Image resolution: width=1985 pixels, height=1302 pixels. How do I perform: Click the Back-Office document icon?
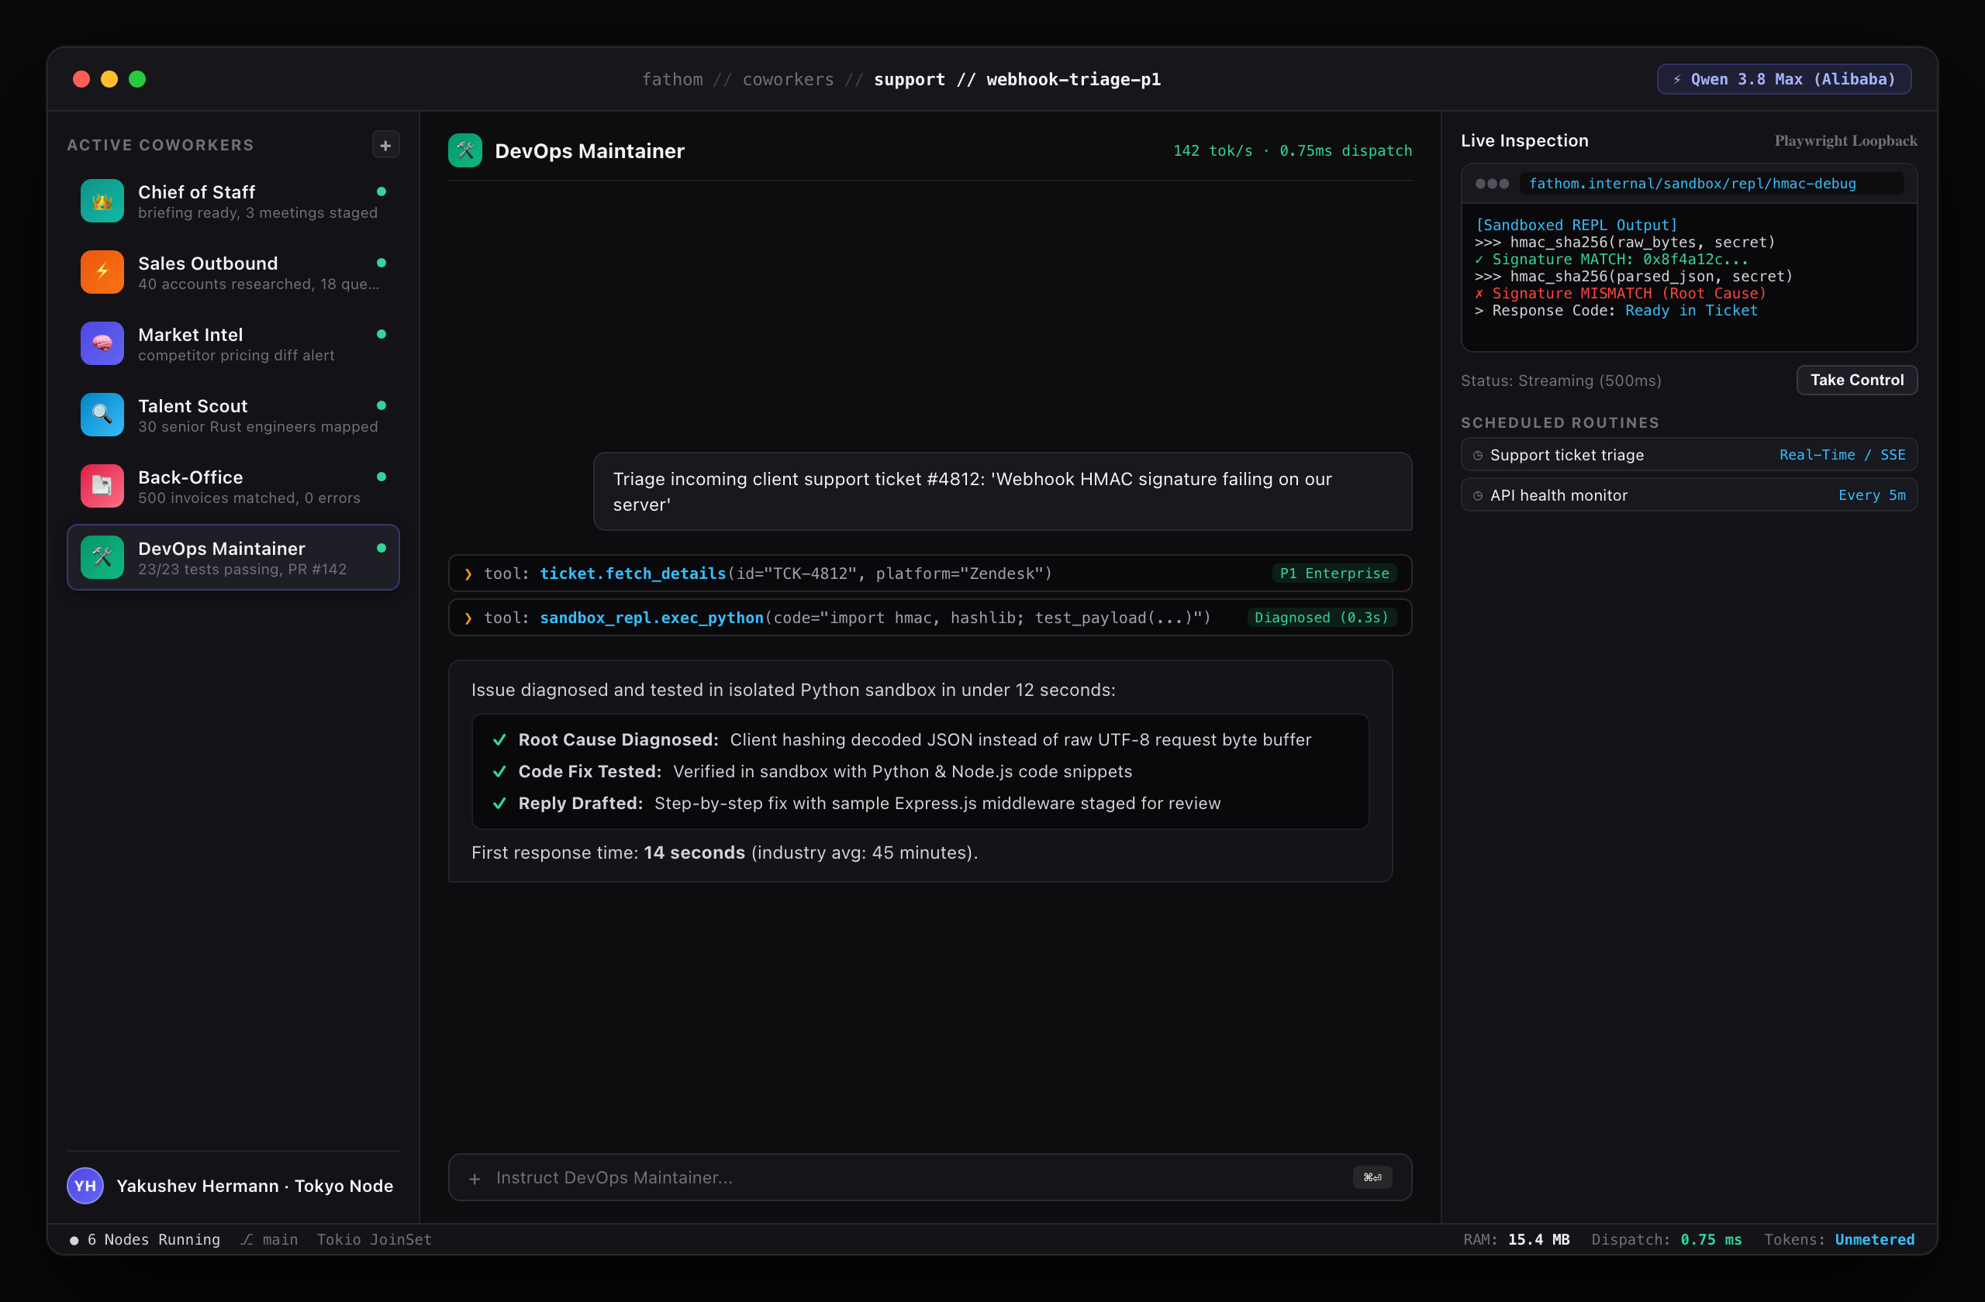coord(102,486)
